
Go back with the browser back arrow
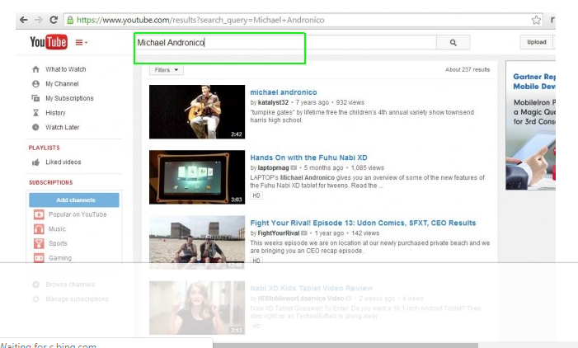click(24, 20)
